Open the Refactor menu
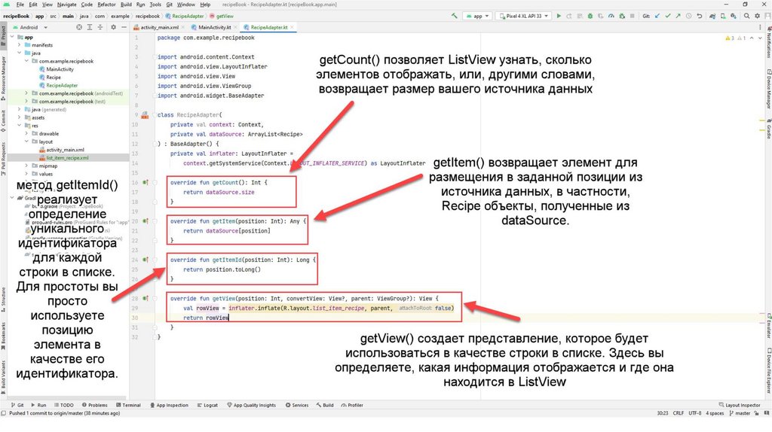This screenshot has width=772, height=432. [x=106, y=5]
